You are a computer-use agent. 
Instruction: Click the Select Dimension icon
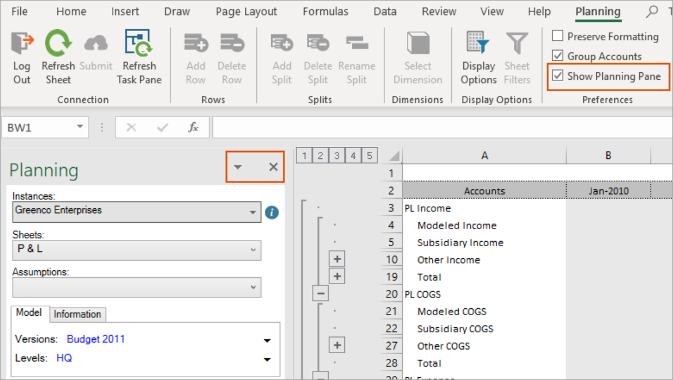(418, 43)
